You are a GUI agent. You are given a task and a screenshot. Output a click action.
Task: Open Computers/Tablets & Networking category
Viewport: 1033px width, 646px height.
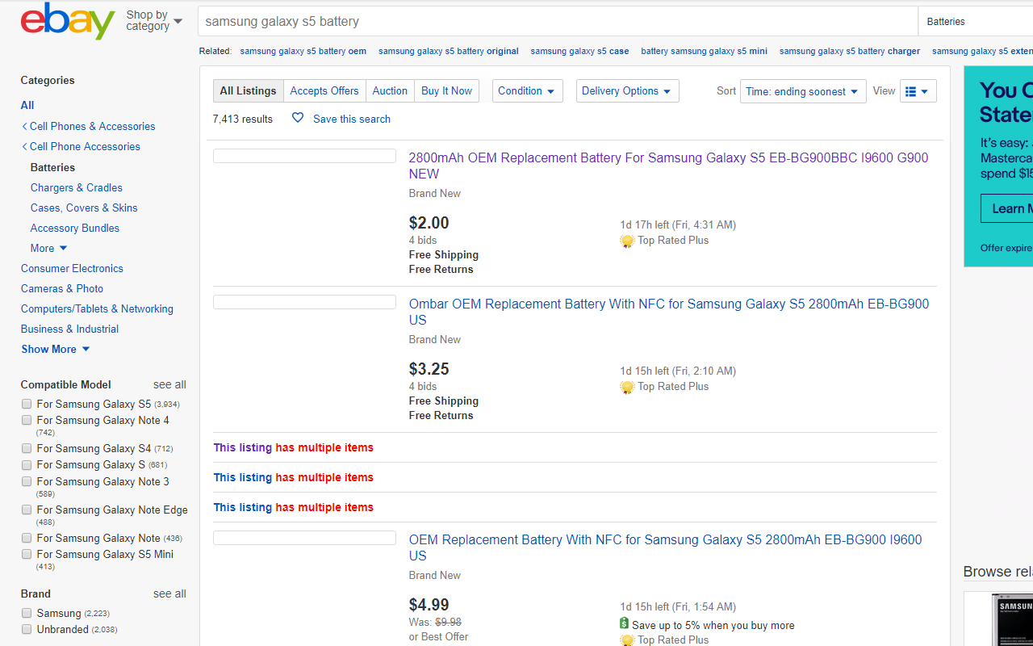(x=97, y=308)
